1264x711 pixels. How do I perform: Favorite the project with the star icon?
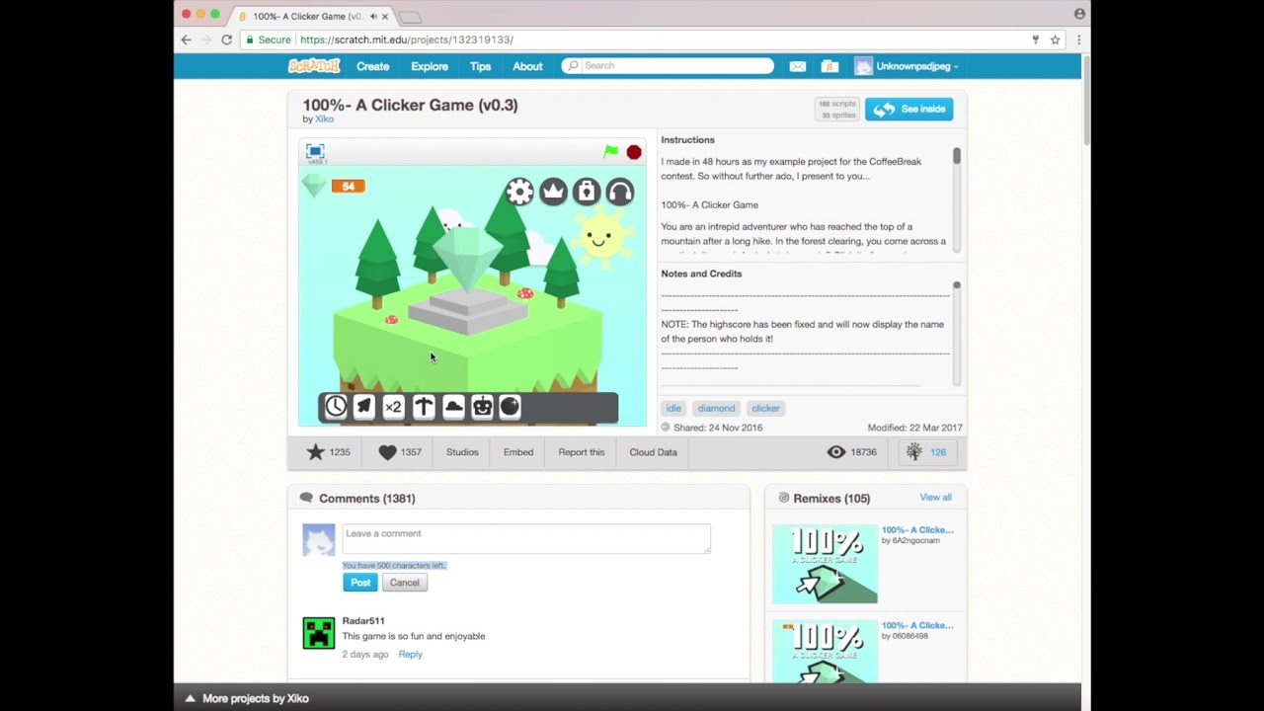tap(316, 452)
